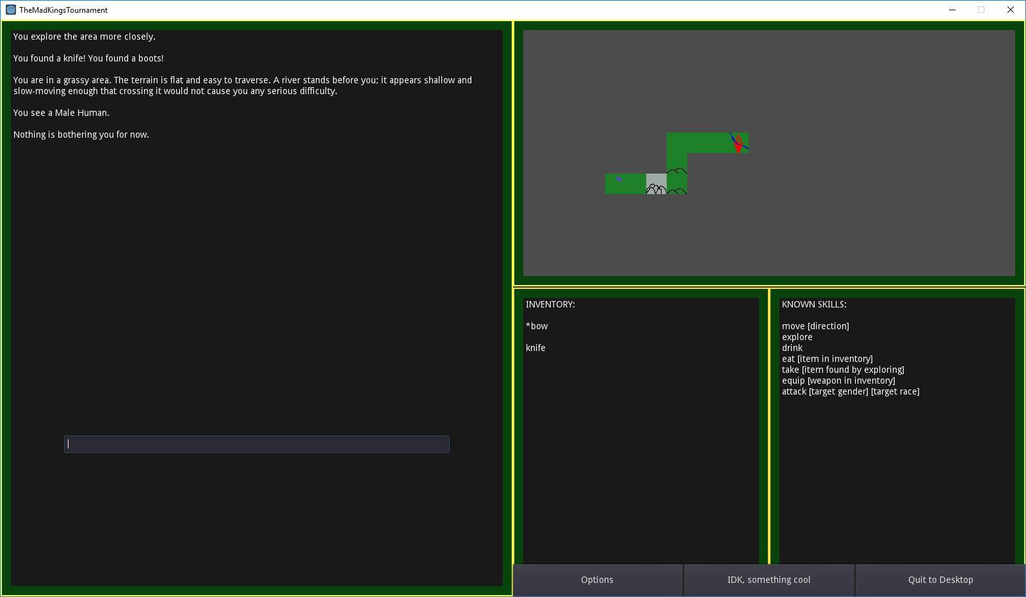Click the 'eat [item in inventory]' skill

tap(827, 359)
